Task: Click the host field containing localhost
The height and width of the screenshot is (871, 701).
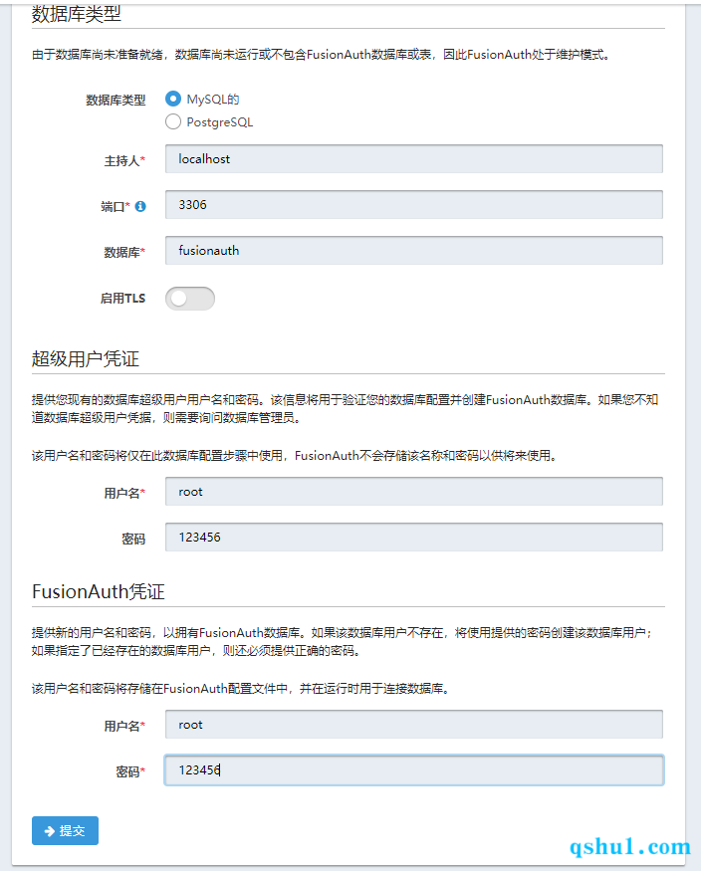Action: (x=414, y=159)
